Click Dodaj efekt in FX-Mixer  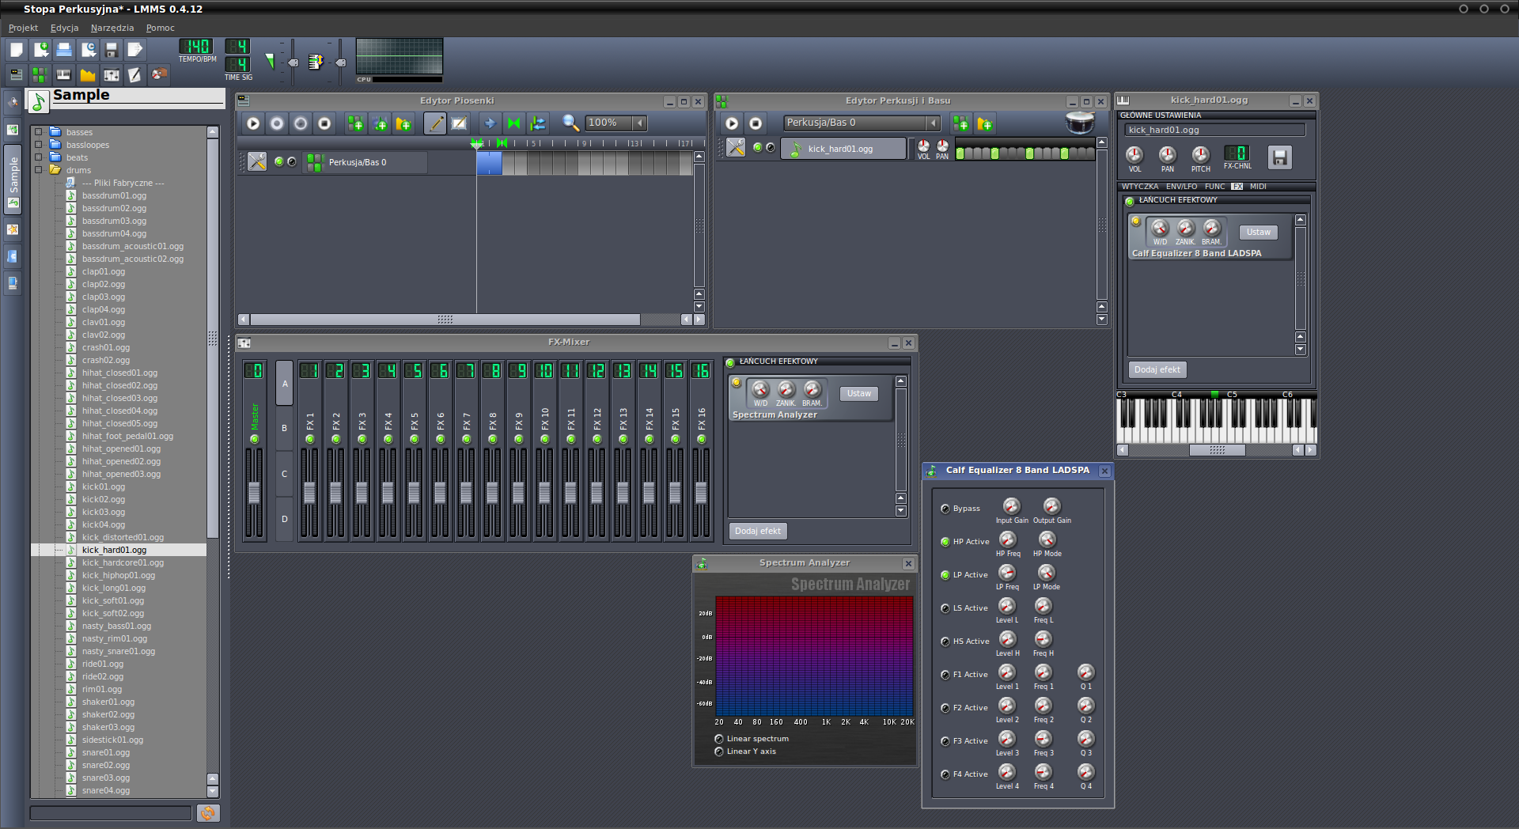coord(758,531)
